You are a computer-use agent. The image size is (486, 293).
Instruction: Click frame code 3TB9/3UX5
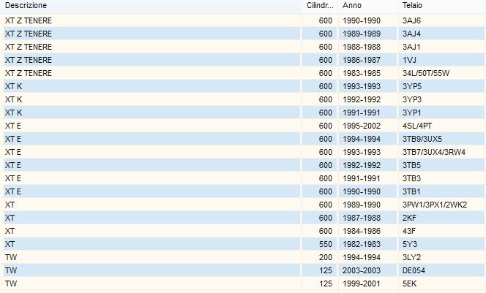[422, 139]
